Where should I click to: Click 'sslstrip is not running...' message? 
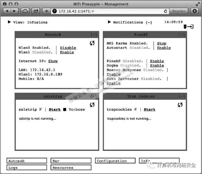[38, 119]
